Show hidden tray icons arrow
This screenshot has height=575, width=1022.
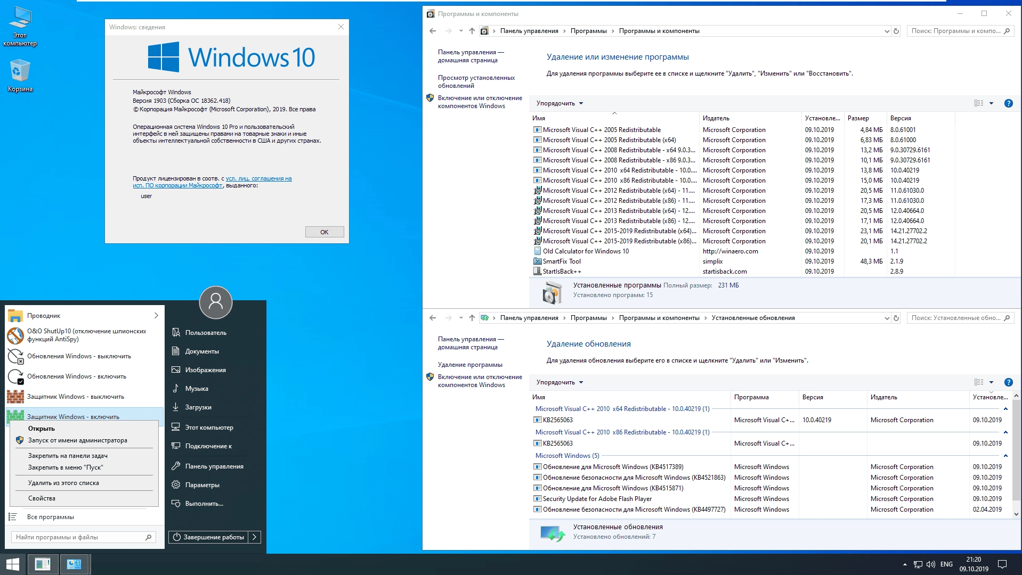[x=905, y=564]
